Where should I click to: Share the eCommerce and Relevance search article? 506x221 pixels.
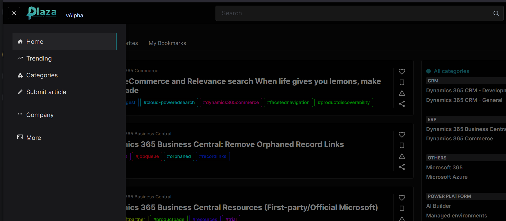click(x=402, y=104)
